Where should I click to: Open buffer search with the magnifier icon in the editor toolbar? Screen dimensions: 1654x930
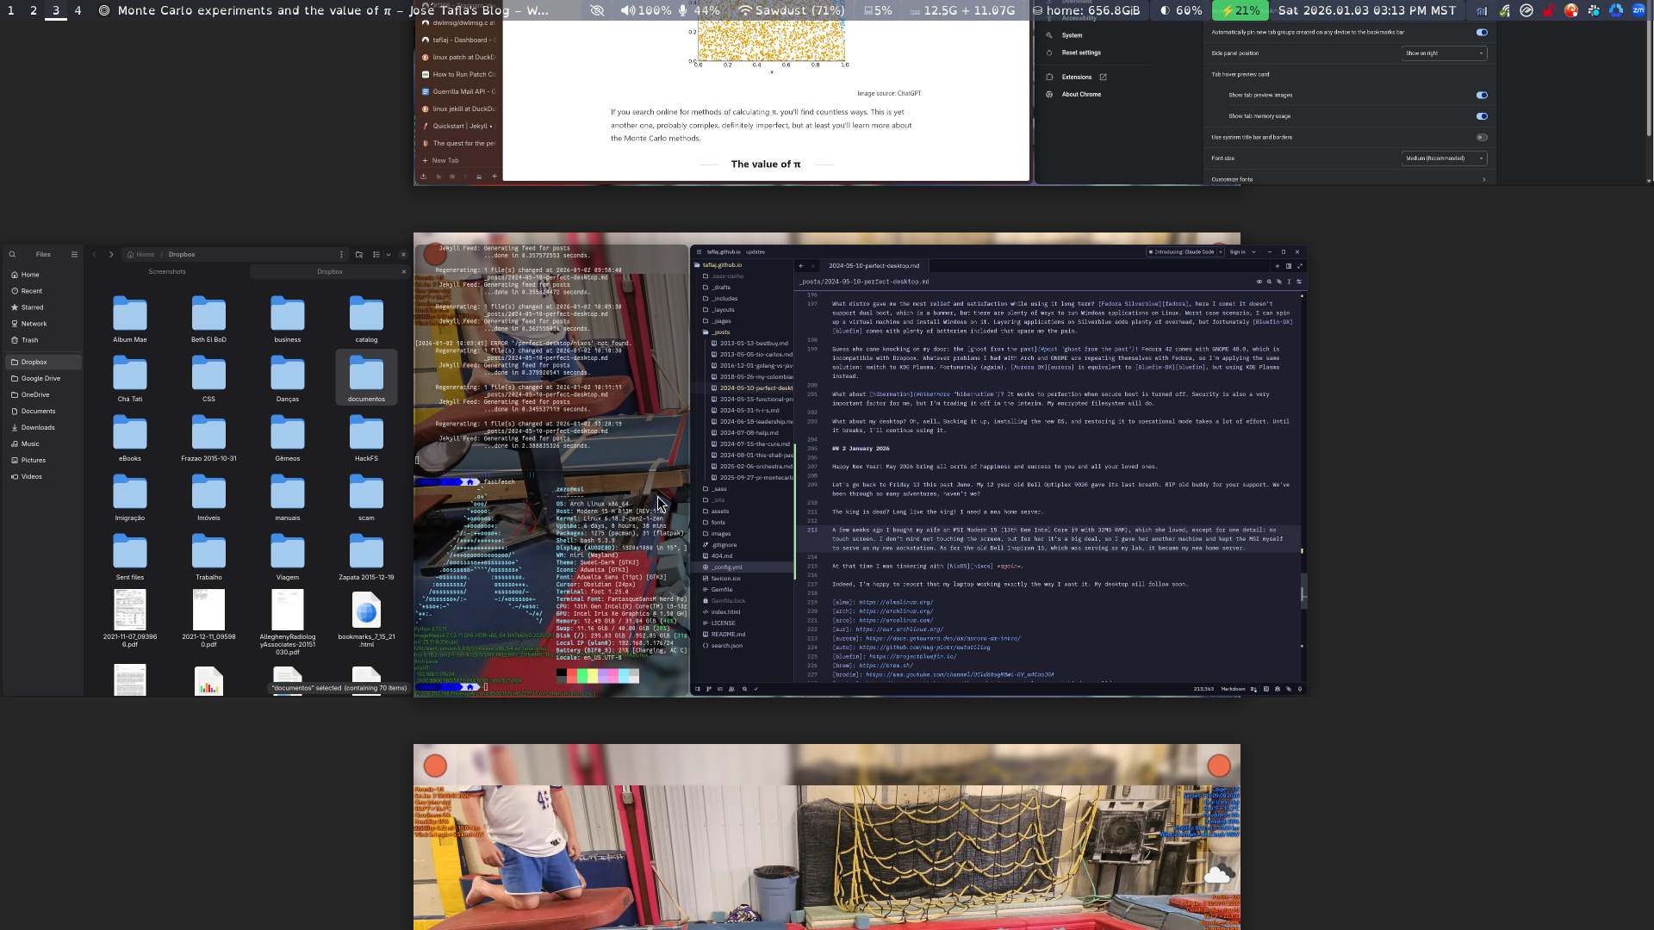[x=1269, y=282]
